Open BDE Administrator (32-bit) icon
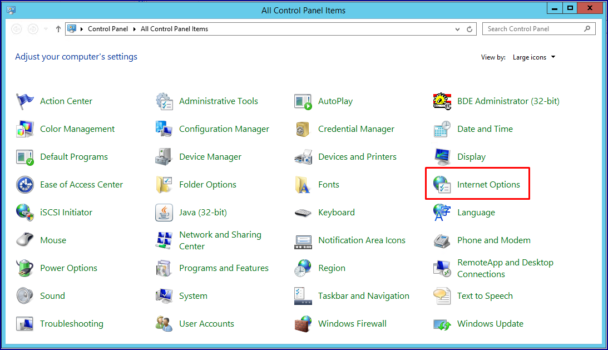 pyautogui.click(x=442, y=101)
